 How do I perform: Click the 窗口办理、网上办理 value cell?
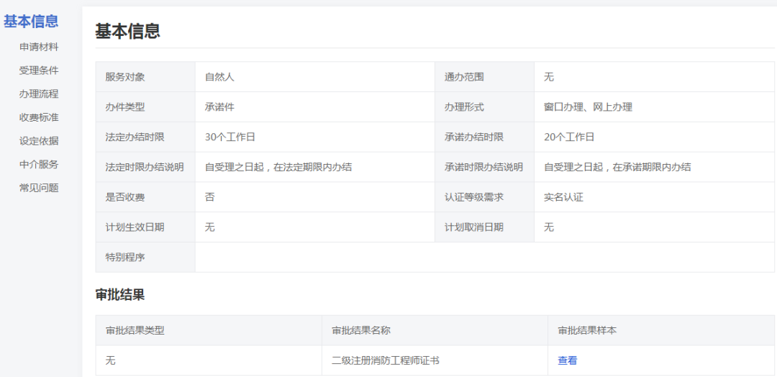pos(588,107)
